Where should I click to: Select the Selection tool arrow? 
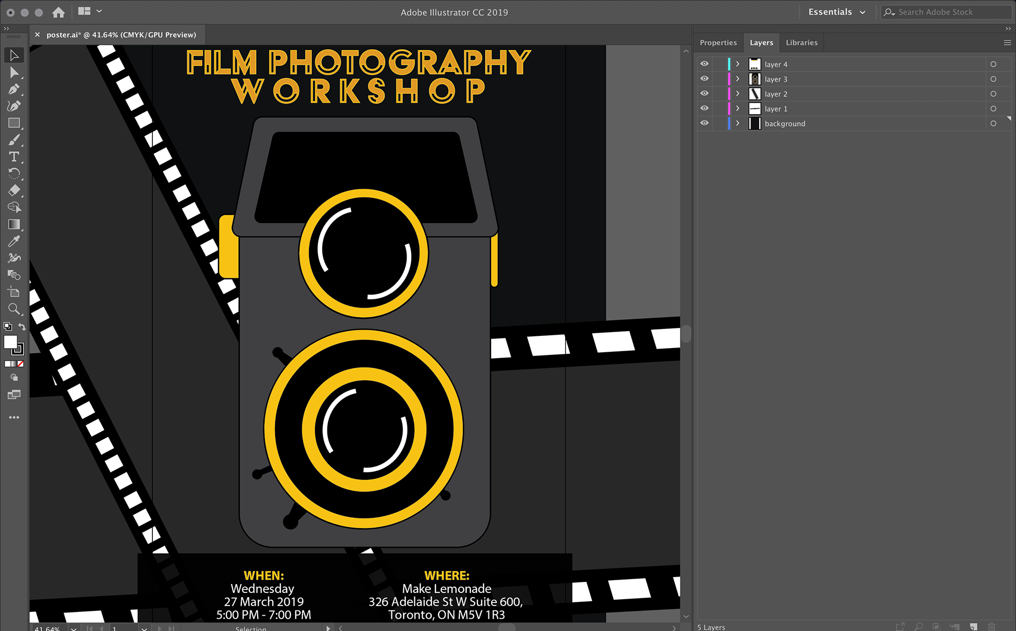click(14, 55)
